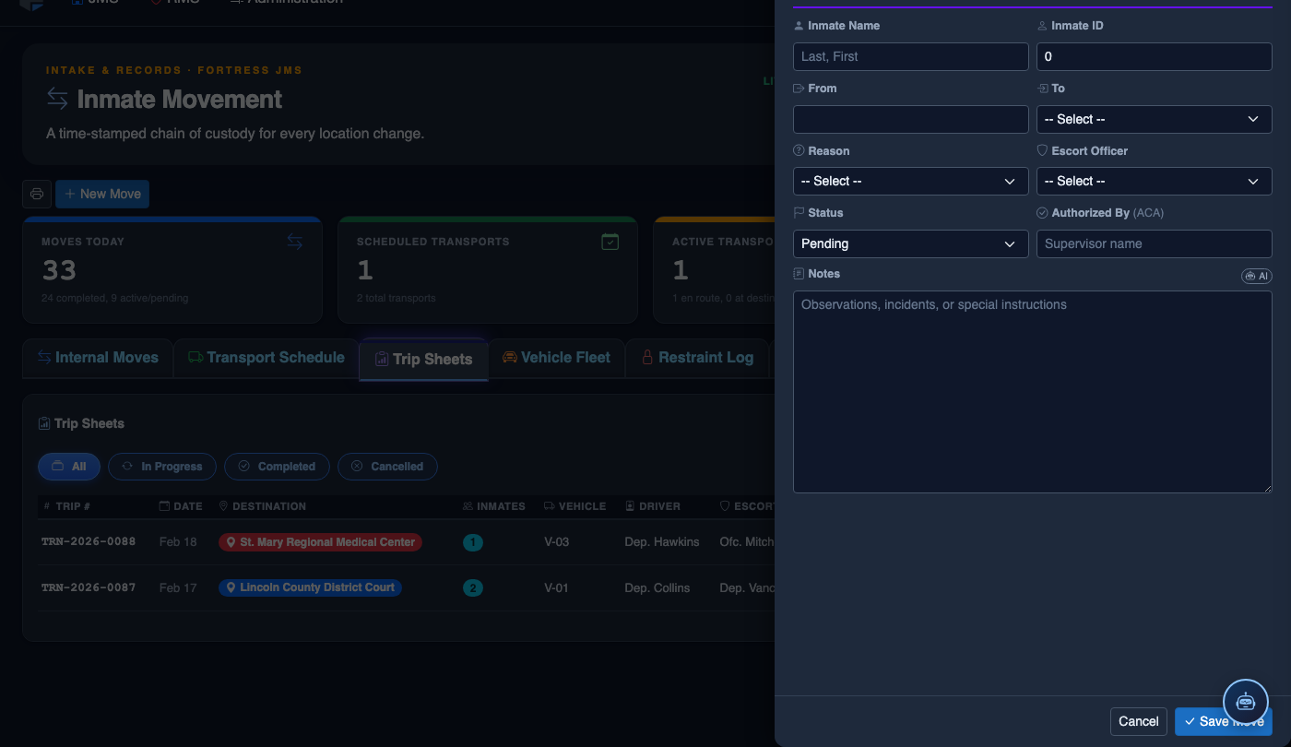
Task: Switch to the Transport Schedule tab
Action: pos(266,358)
